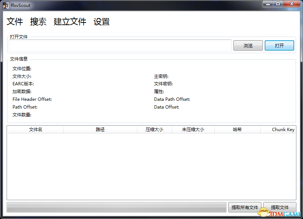
Task: Sort list by 文件名 column header
Action: pos(35,130)
